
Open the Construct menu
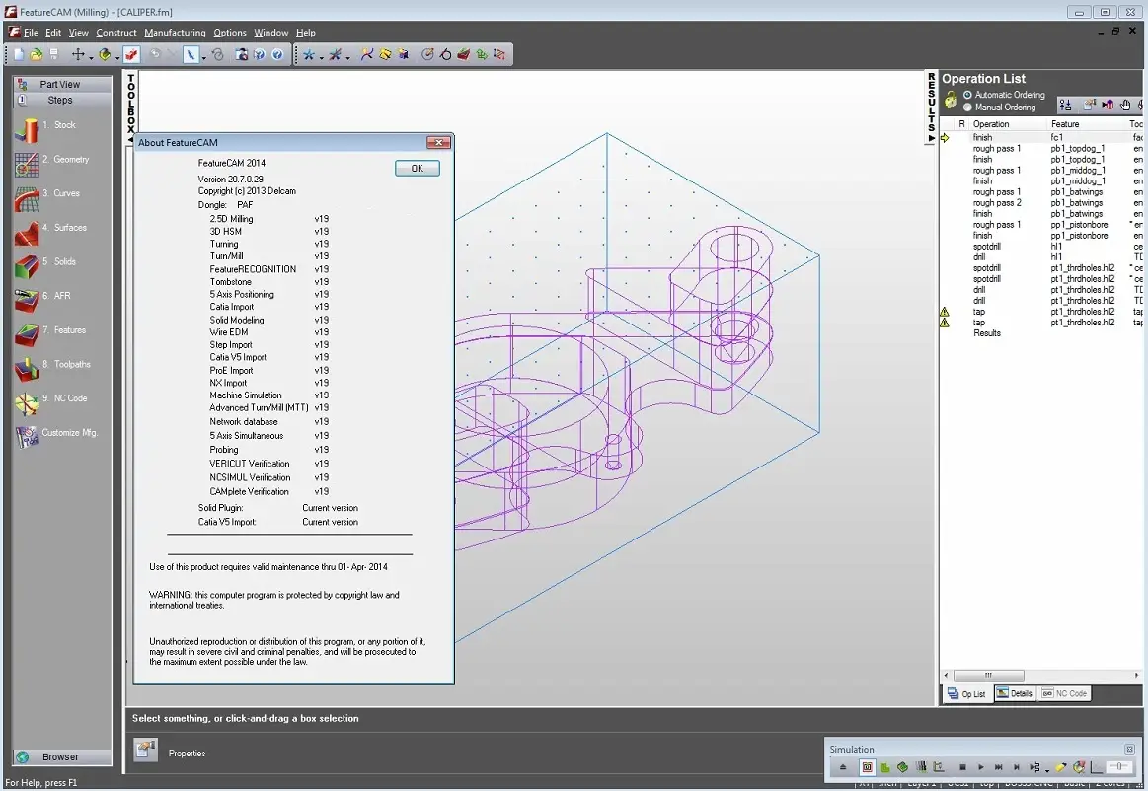point(116,33)
